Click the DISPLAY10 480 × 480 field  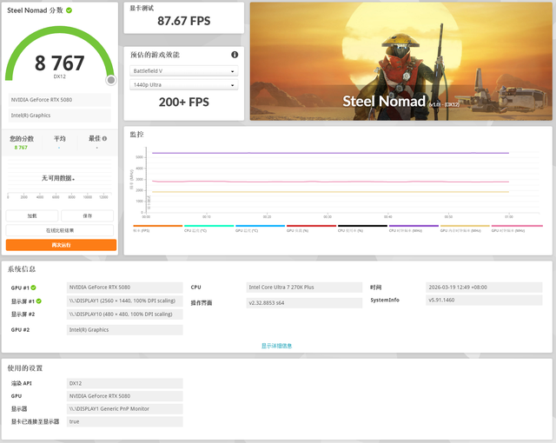point(125,314)
